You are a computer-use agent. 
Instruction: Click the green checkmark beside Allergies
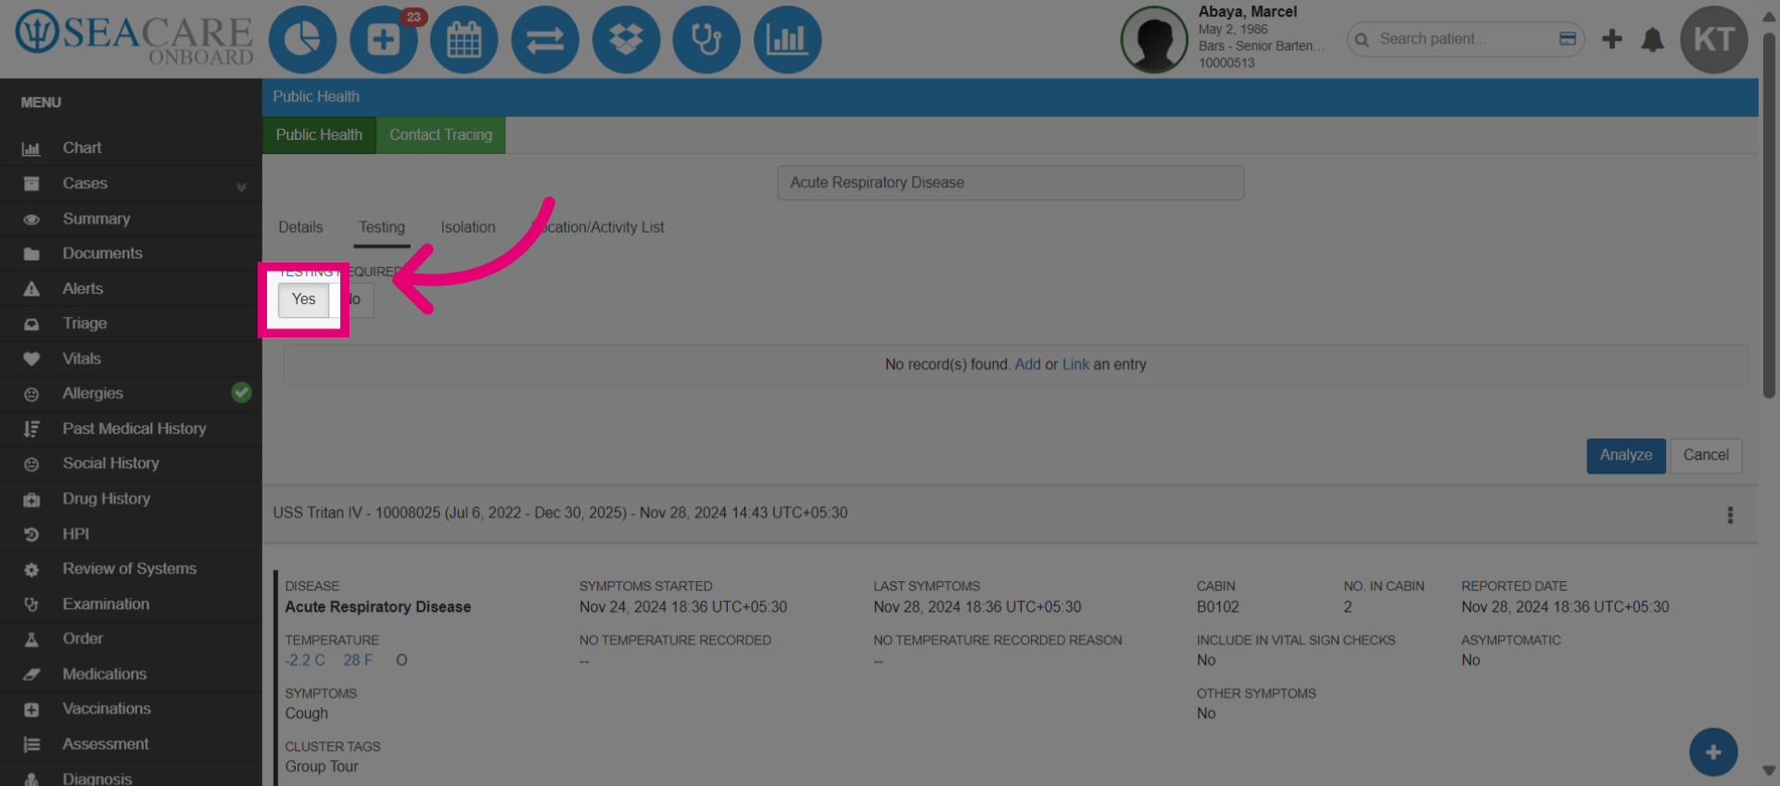pos(241,393)
